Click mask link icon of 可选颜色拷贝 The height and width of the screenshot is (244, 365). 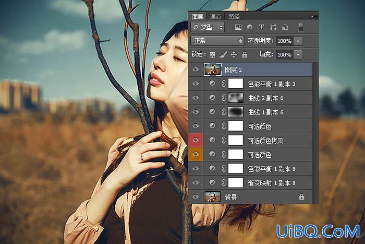tap(224, 140)
